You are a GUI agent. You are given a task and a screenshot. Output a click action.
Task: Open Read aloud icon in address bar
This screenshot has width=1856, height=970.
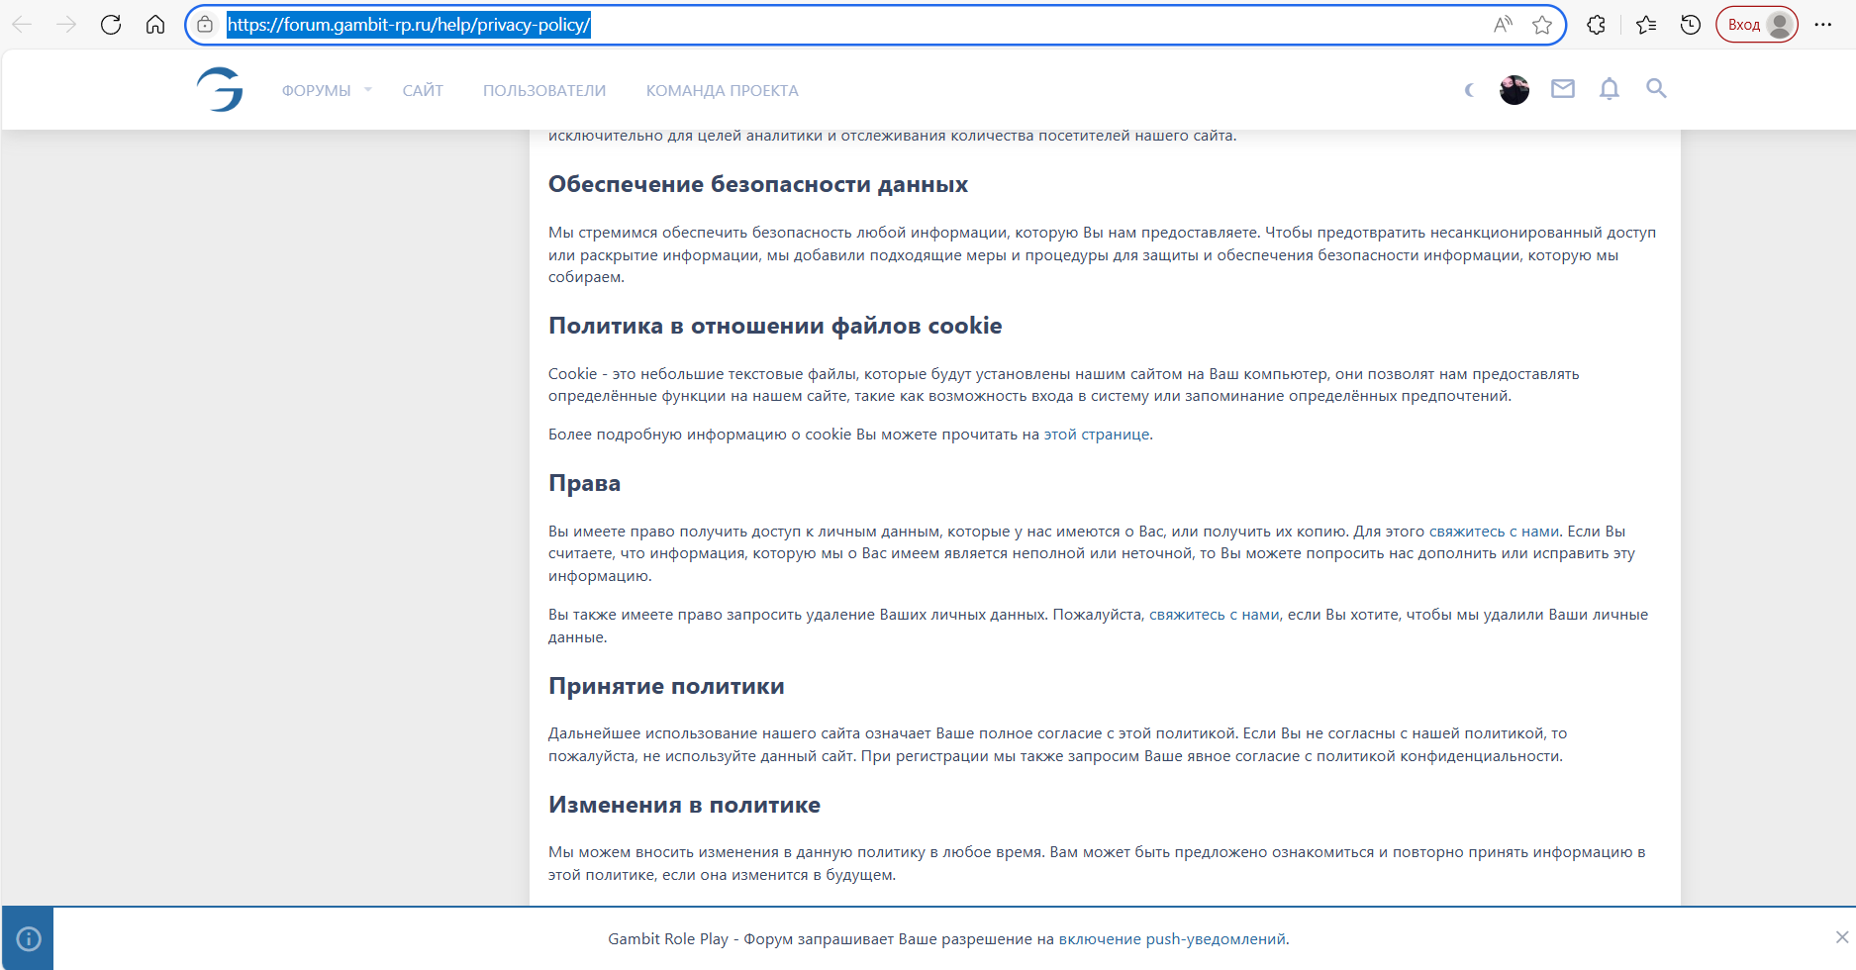1503,25
